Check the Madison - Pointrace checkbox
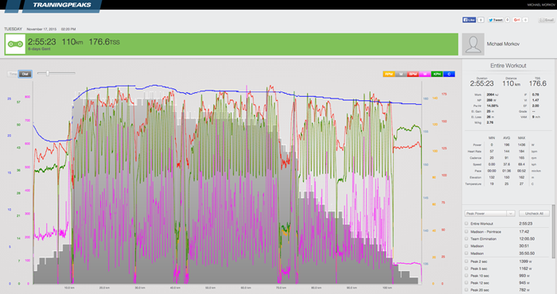This screenshot has height=294, width=557. (x=466, y=231)
